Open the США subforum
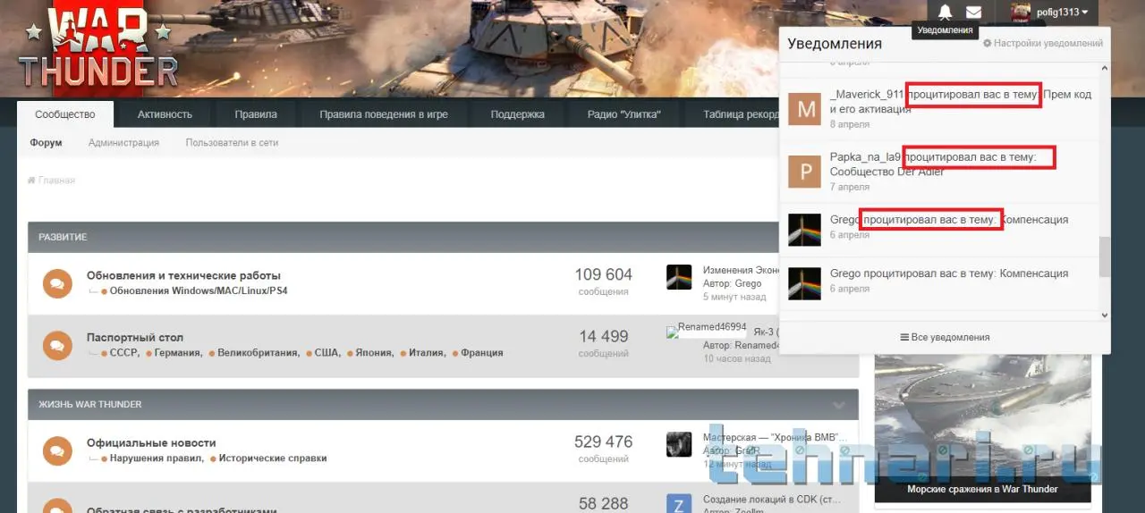The image size is (1145, 513). (327, 353)
